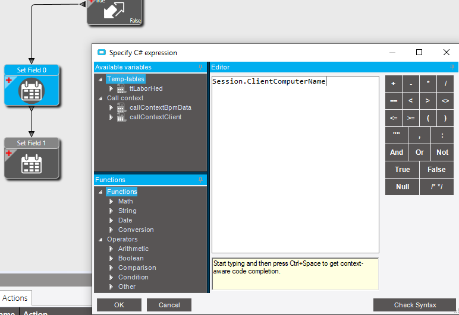459x315 pixels.
Task: Insert the equals comparison operator
Action: tap(394, 101)
